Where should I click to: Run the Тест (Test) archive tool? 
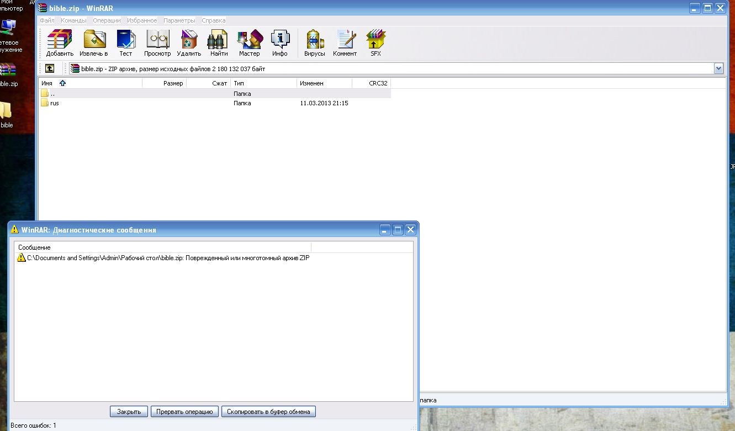tap(126, 43)
